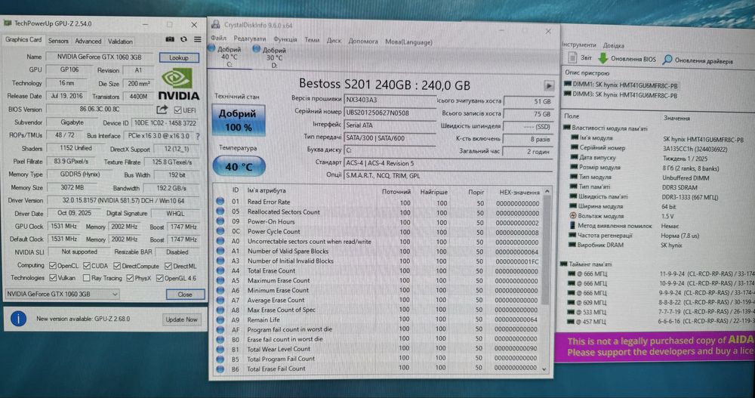Switch to the Advanced tab

click(x=88, y=41)
